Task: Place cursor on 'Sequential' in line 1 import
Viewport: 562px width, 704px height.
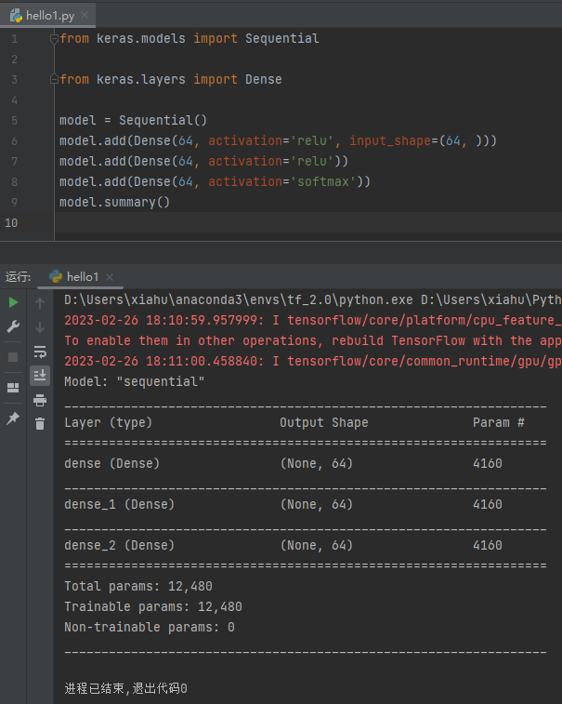Action: (x=282, y=39)
